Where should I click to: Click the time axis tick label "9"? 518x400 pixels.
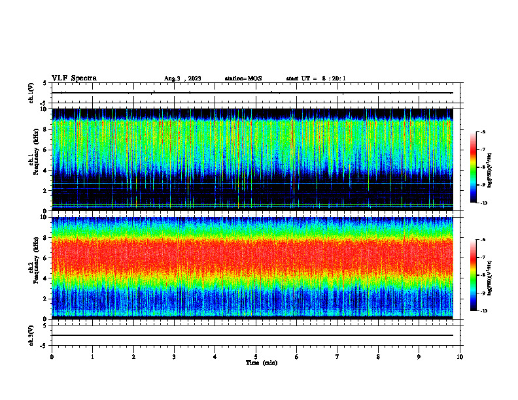pos(419,357)
